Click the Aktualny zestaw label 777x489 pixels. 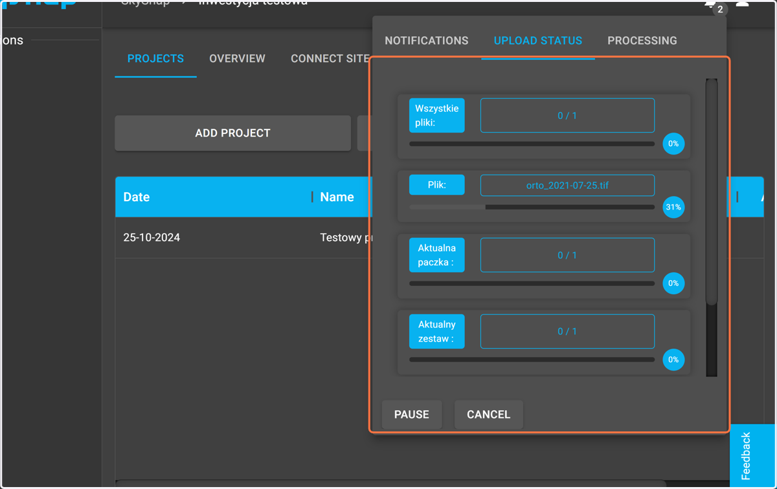[x=437, y=331]
